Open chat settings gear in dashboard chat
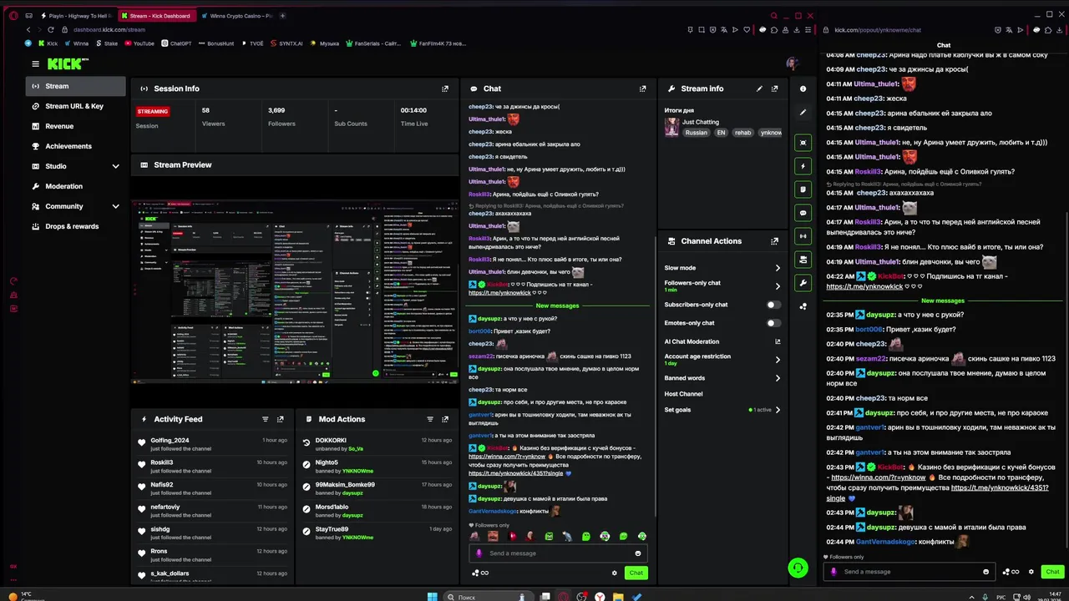 point(615,573)
